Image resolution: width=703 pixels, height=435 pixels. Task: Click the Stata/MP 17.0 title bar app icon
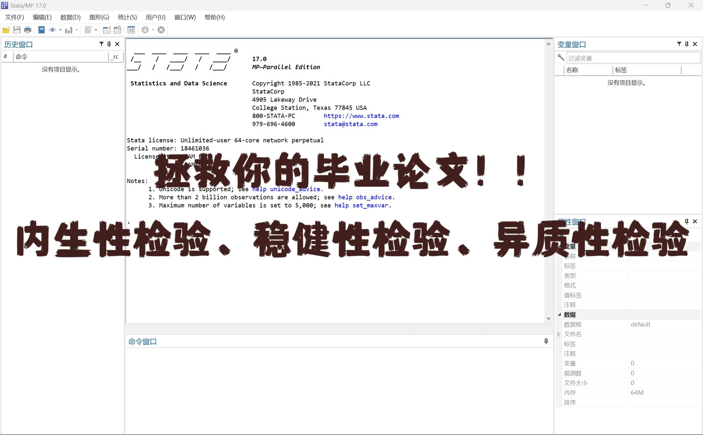[x=5, y=5]
